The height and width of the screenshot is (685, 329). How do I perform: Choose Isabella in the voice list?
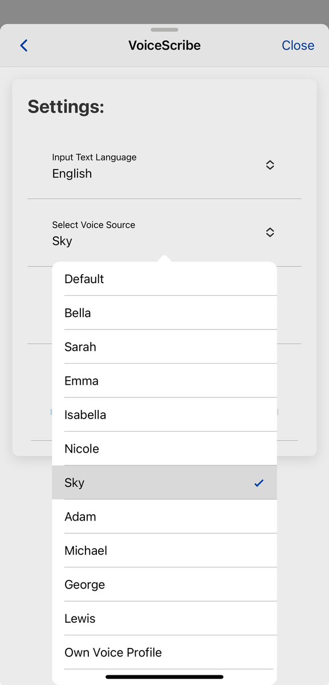(164, 415)
